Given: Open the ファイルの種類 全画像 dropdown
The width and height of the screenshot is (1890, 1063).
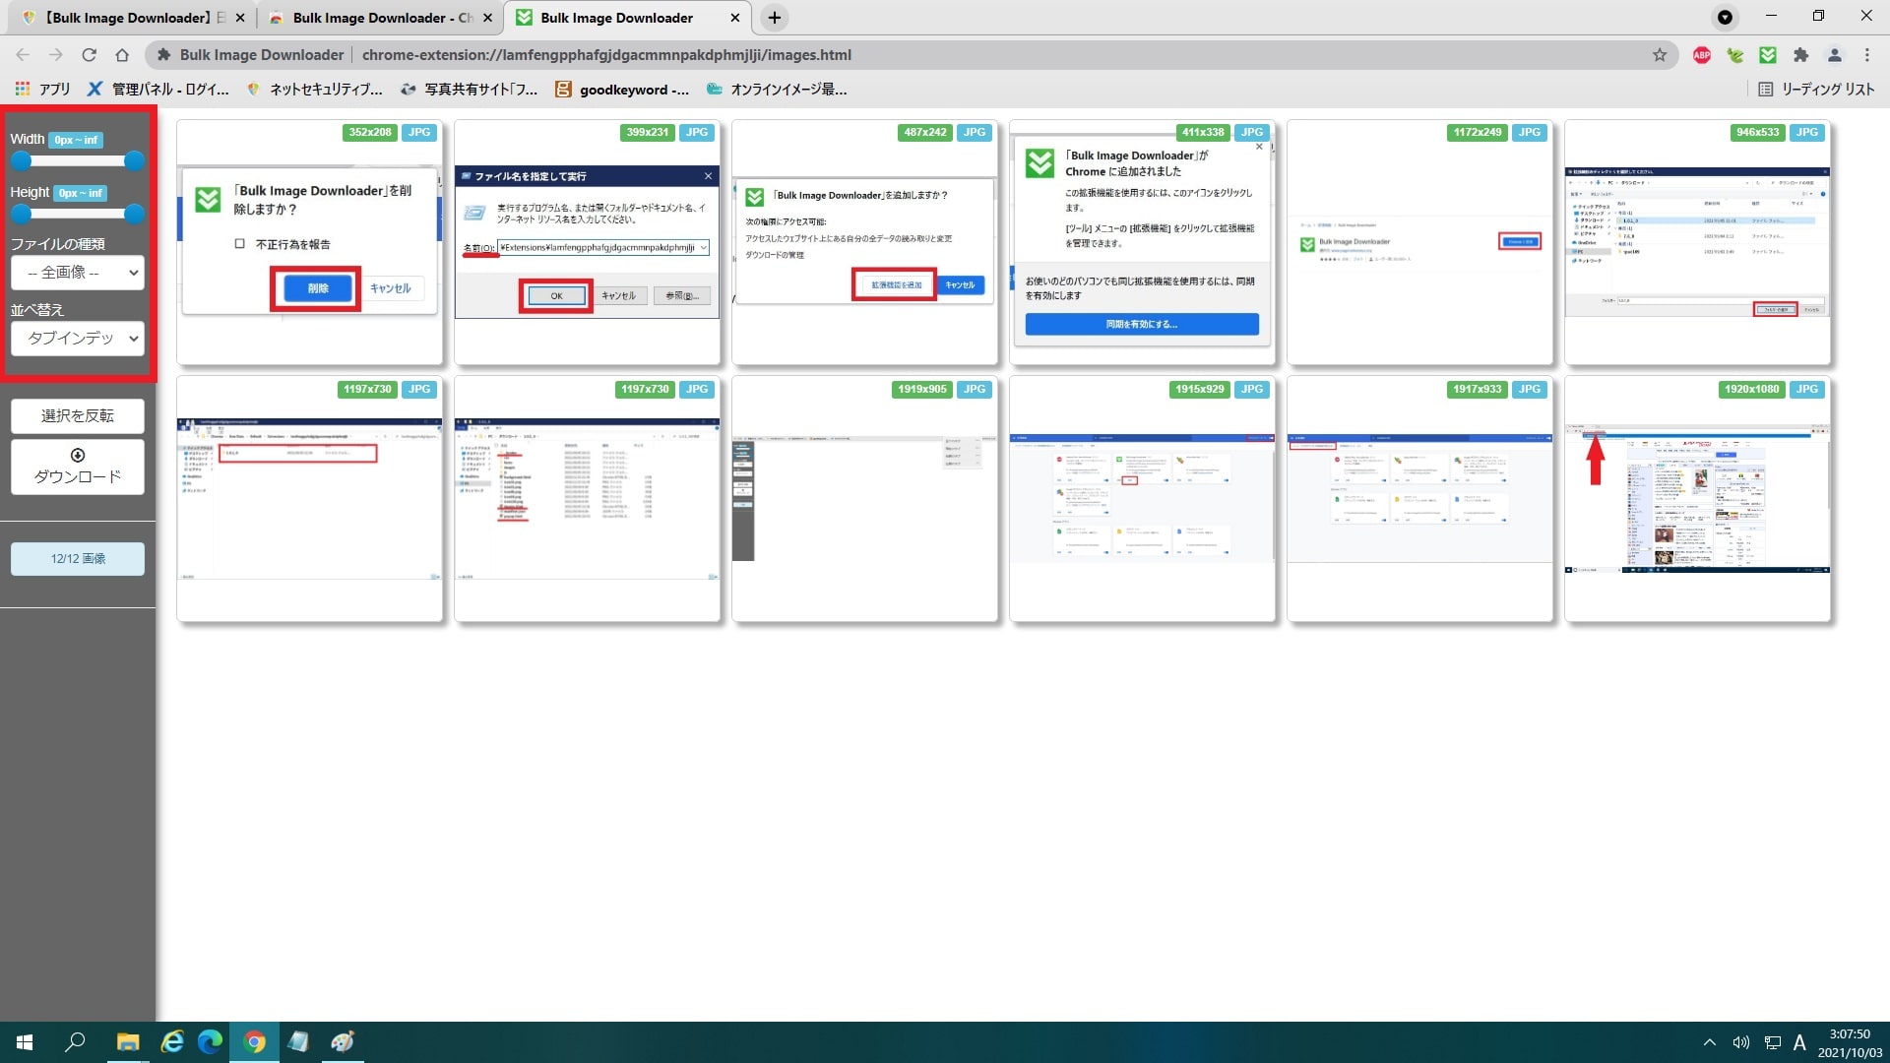Looking at the screenshot, I should (78, 273).
